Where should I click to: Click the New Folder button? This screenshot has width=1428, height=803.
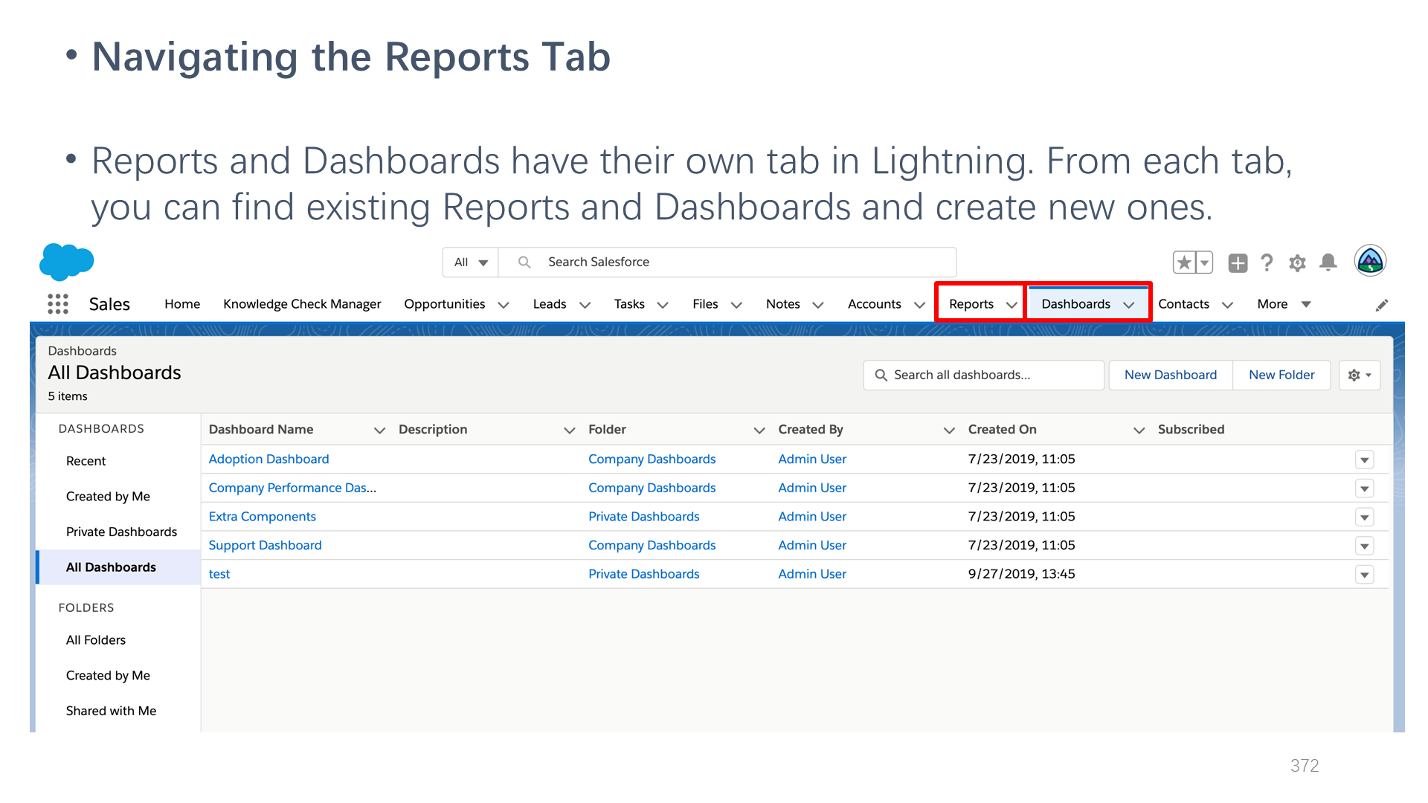(1281, 375)
